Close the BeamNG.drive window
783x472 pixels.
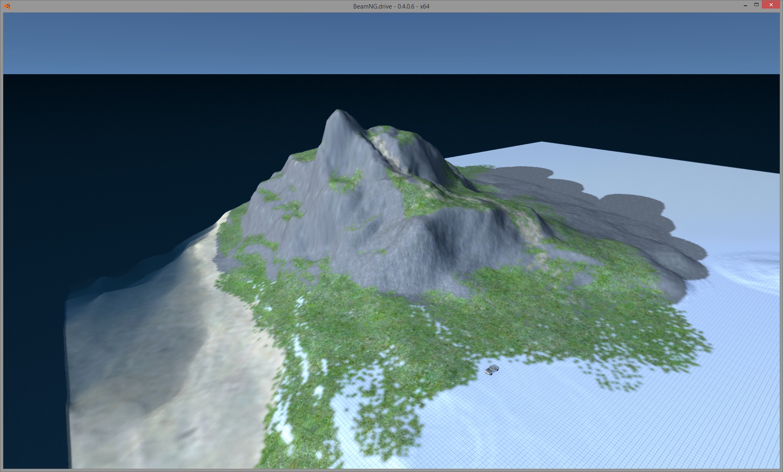point(771,5)
